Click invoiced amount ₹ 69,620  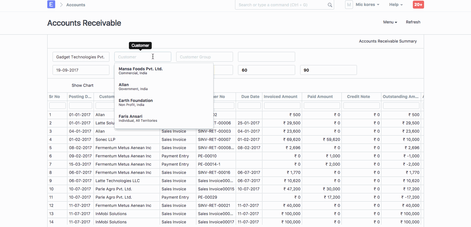pos(292,140)
